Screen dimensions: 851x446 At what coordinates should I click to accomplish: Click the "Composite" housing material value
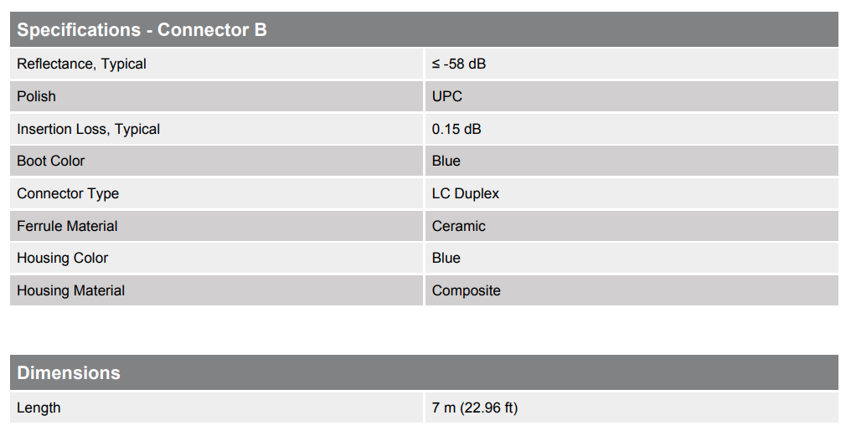pos(467,290)
